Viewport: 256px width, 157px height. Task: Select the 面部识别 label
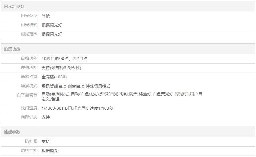tap(29, 117)
